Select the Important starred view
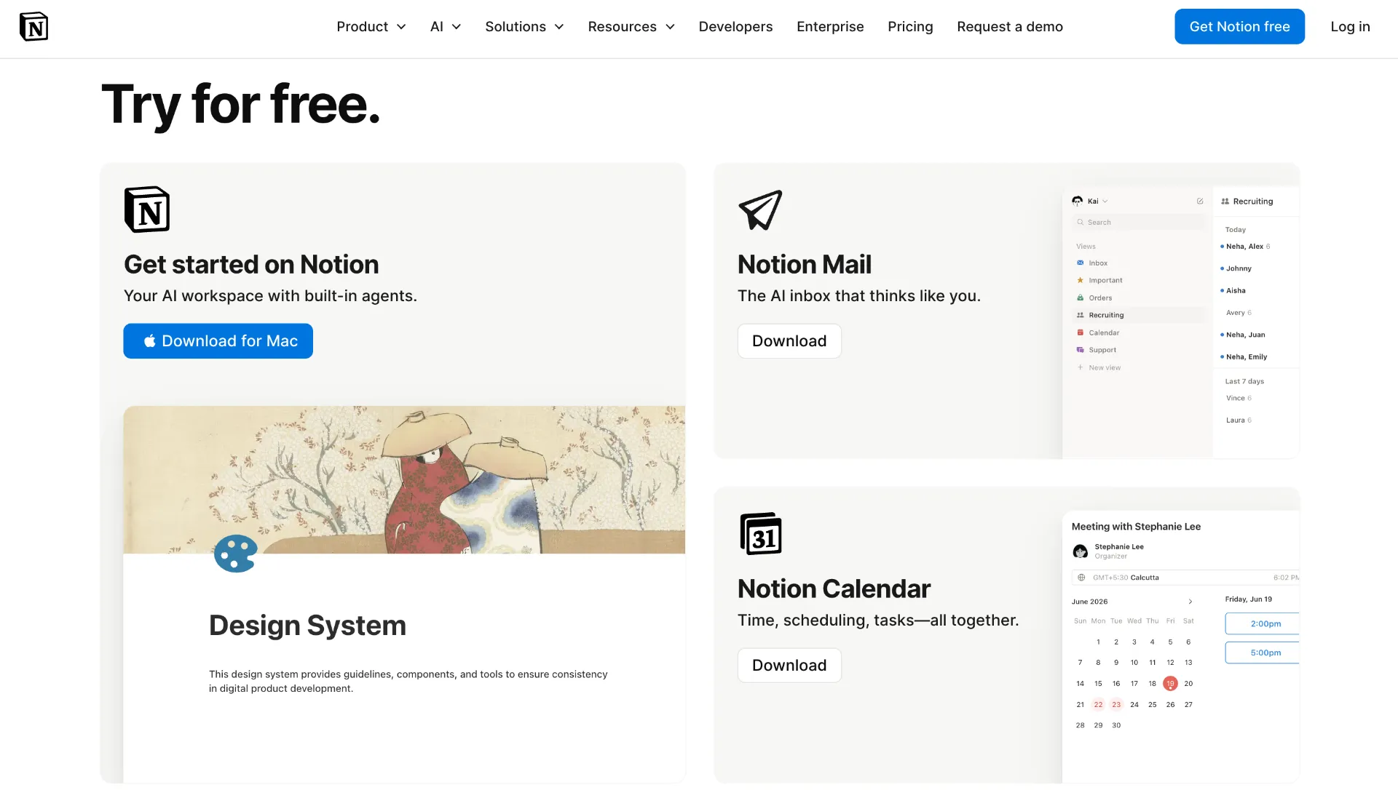 coord(1099,281)
